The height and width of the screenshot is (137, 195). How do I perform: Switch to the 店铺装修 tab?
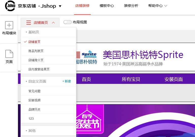82,6
